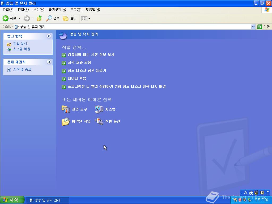Click 성능 및 유지 관리 taskbar button

pos(48,200)
